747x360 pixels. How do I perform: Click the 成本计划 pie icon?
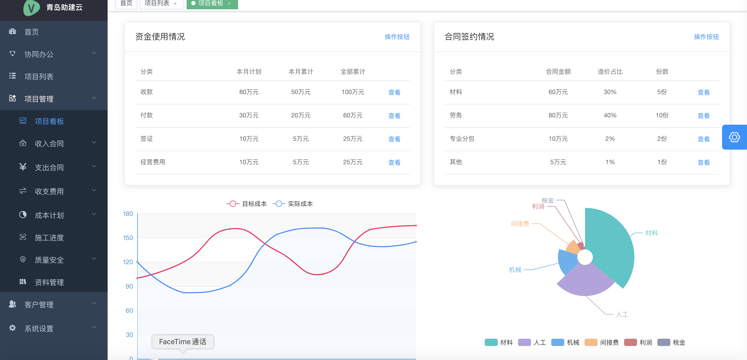click(x=23, y=215)
